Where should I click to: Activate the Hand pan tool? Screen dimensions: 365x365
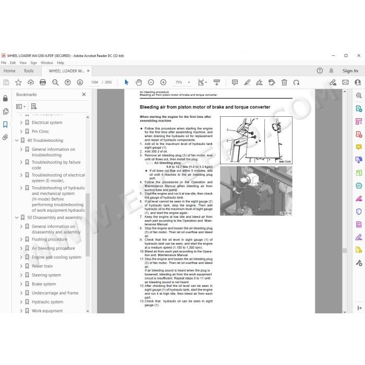click(139, 82)
